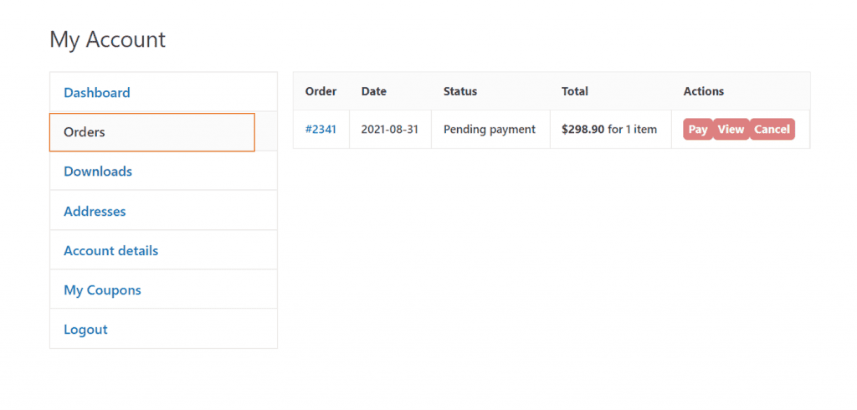Image resolution: width=857 pixels, height=410 pixels.
Task: Open the Dashboard menu item
Action: tap(97, 93)
